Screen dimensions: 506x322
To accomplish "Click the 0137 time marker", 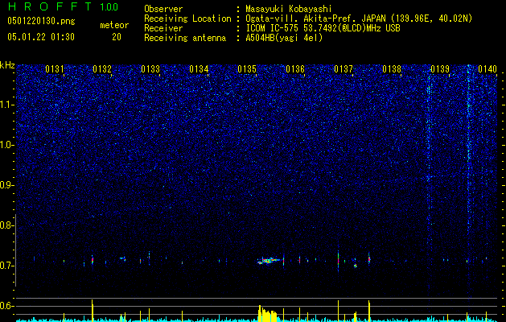I will click(x=344, y=69).
